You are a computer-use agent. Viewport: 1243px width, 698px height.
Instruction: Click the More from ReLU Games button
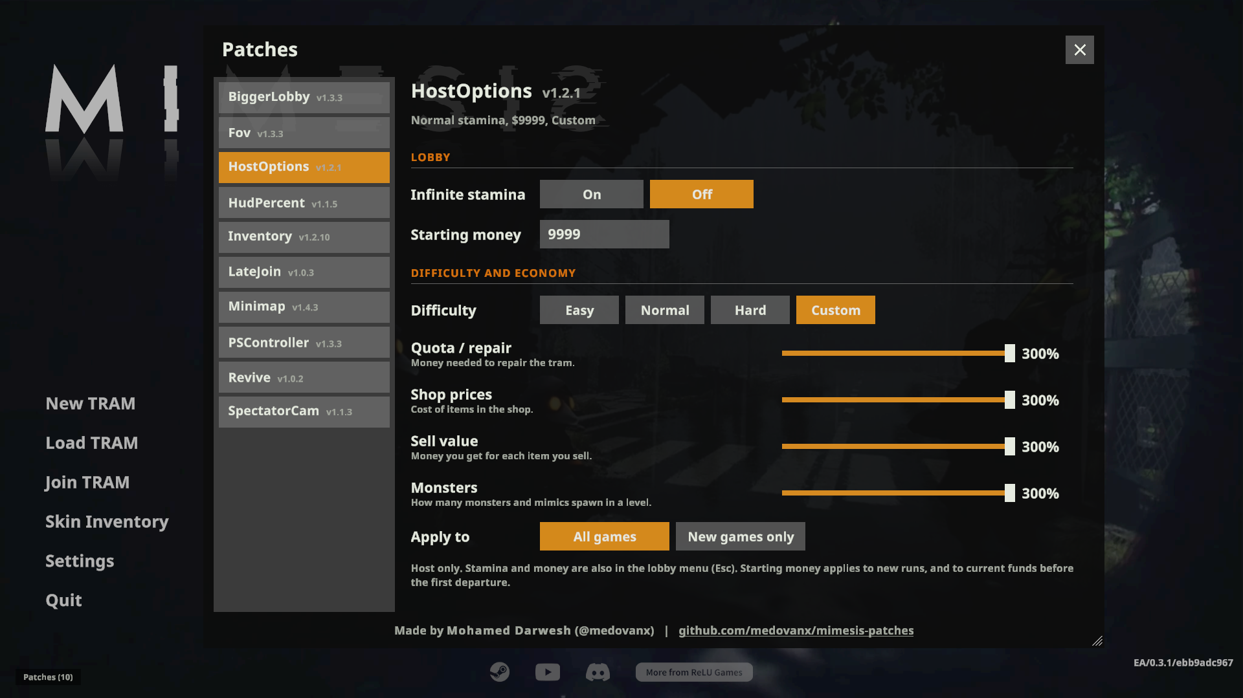pos(693,672)
